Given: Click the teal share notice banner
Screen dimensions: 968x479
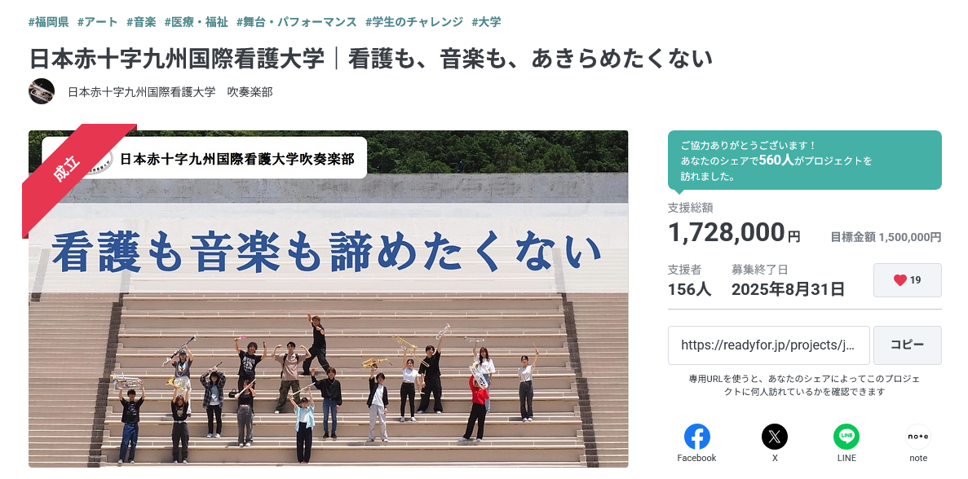Looking at the screenshot, I should (804, 160).
